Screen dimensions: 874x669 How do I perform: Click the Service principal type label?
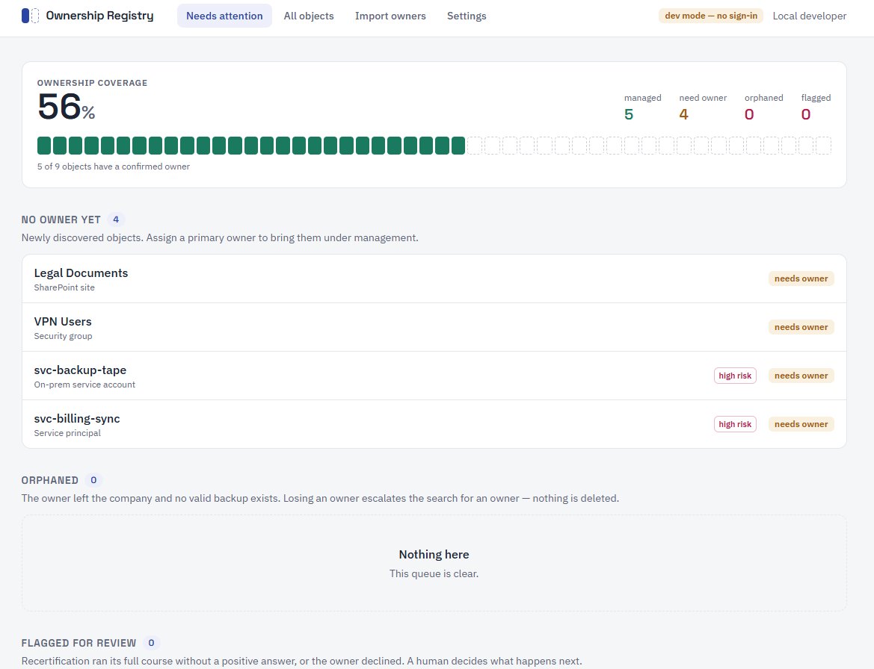[67, 433]
